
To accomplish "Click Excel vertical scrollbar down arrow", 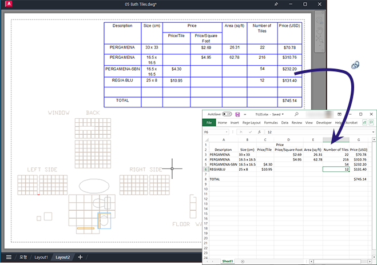I will [374, 257].
